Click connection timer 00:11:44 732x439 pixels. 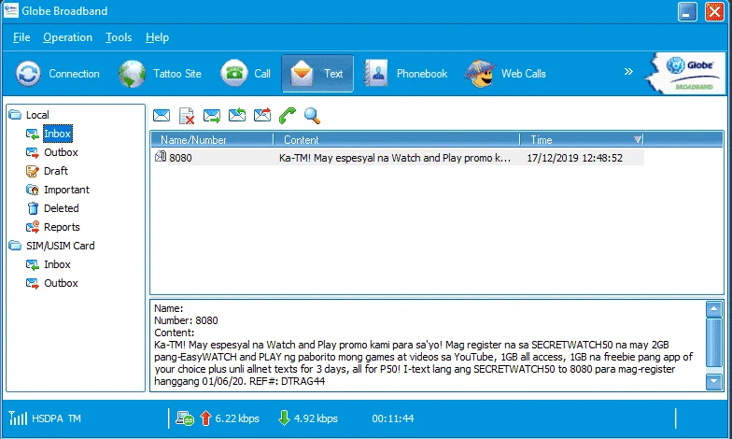[x=392, y=418]
